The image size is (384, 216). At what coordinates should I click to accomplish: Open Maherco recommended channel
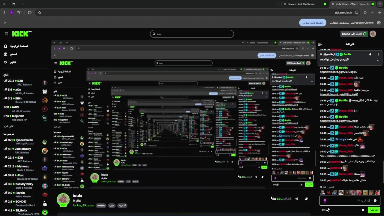tap(25, 168)
